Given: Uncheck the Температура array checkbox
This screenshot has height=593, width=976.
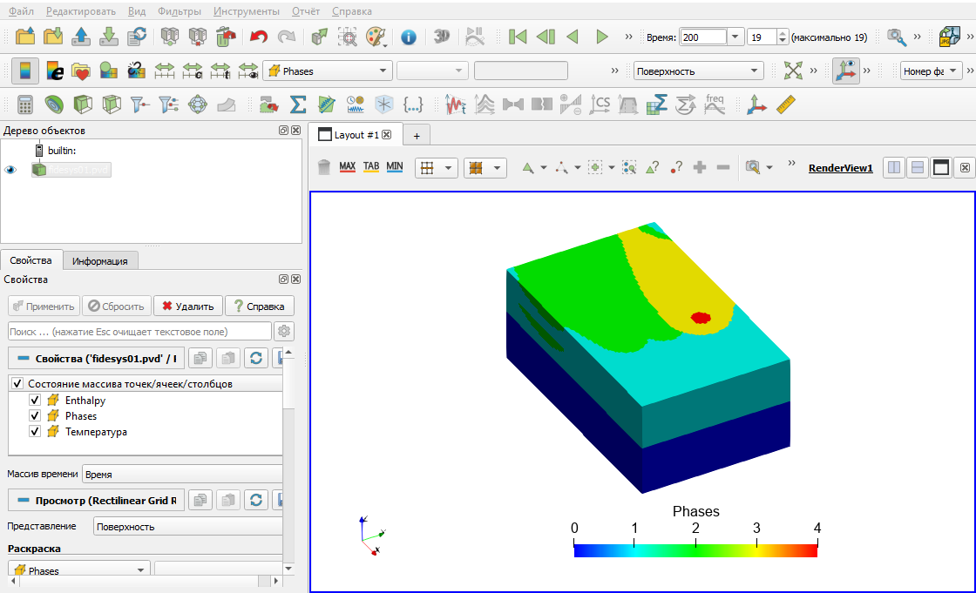Looking at the screenshot, I should click(35, 431).
